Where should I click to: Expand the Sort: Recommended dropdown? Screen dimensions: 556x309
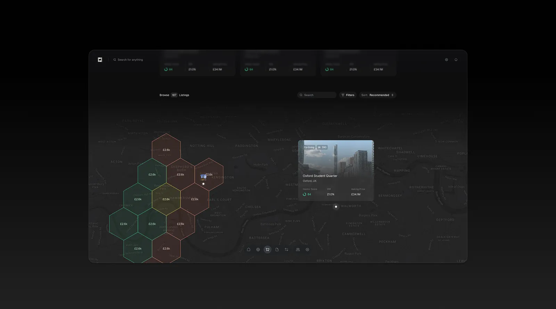[x=378, y=95]
